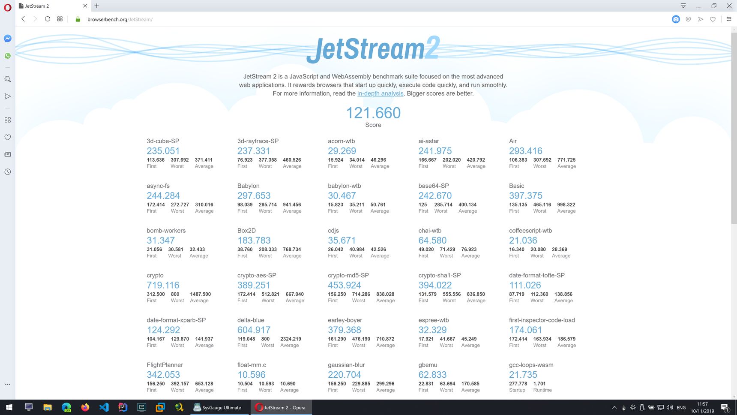Select JetStream 2 - Opera taskbar button
Image resolution: width=737 pixels, height=415 pixels.
tap(281, 407)
